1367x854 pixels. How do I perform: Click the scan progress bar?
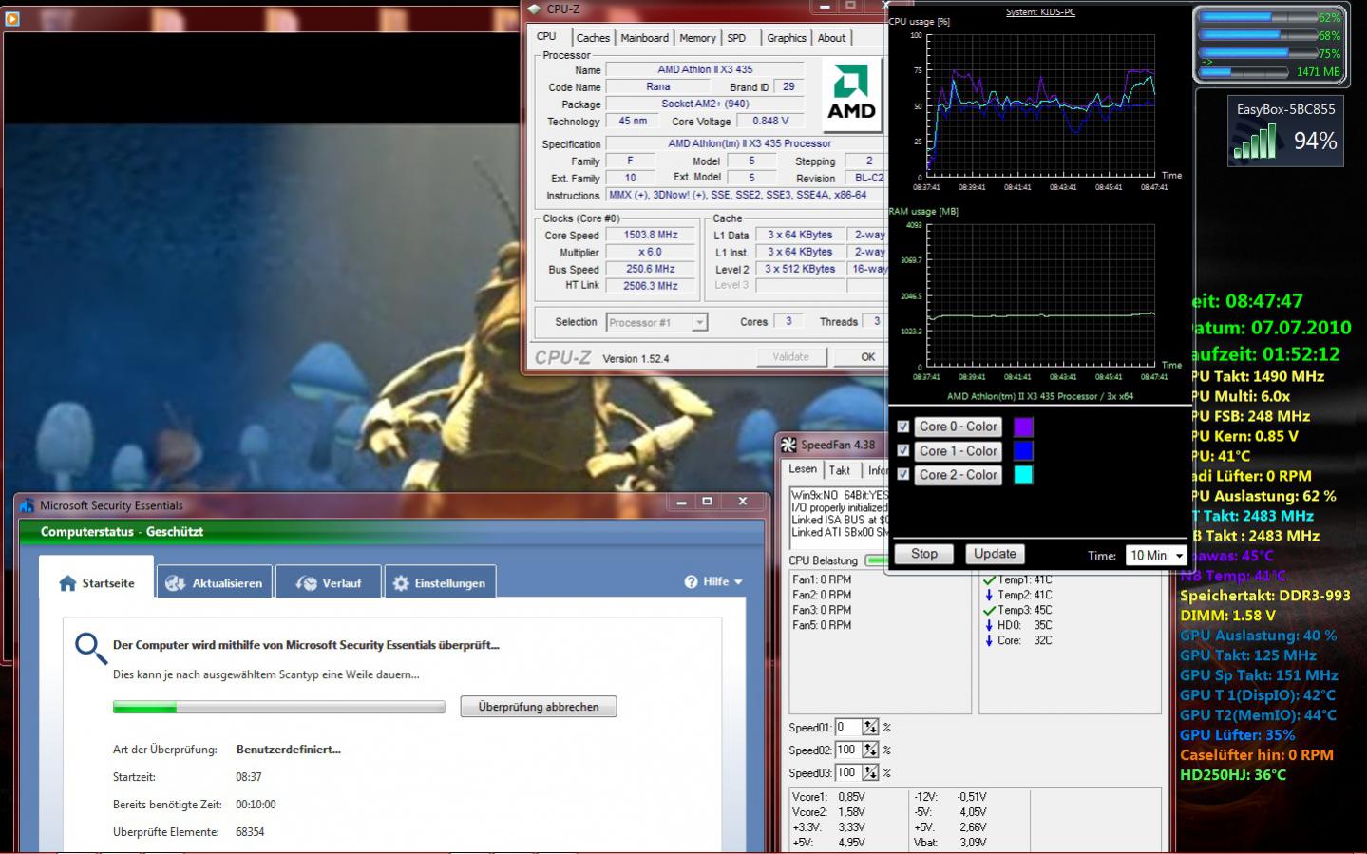[278, 707]
